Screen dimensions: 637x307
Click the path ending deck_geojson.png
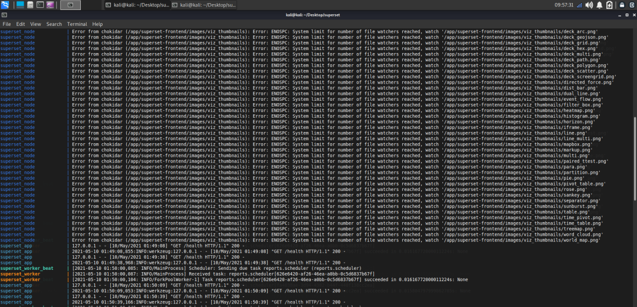525,37
